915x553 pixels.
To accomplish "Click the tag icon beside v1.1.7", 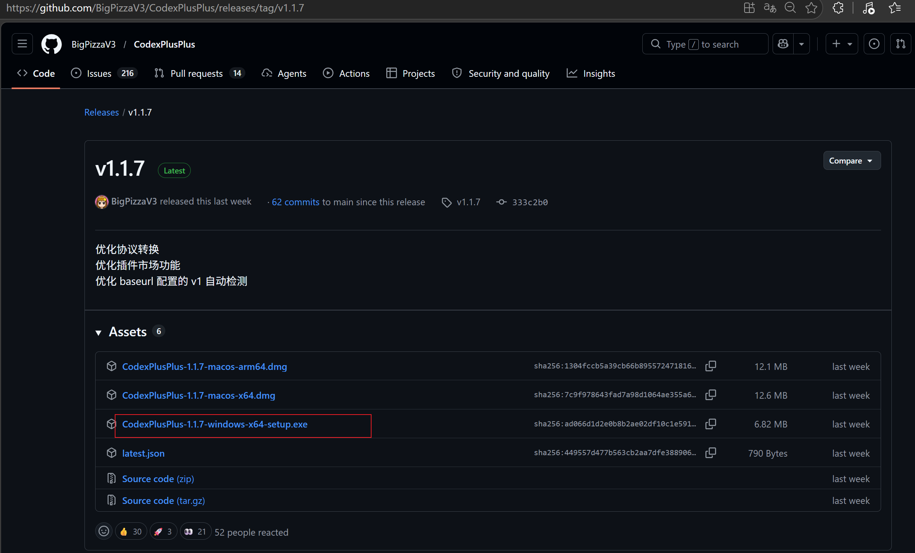I will click(x=446, y=203).
